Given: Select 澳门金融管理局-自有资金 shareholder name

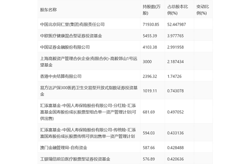Looking at the screenshot, I should [x=64, y=148].
